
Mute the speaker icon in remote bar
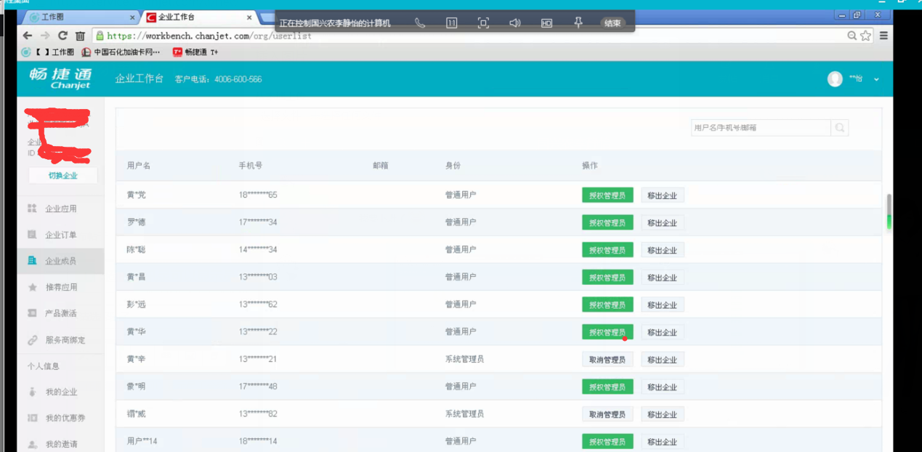[515, 23]
